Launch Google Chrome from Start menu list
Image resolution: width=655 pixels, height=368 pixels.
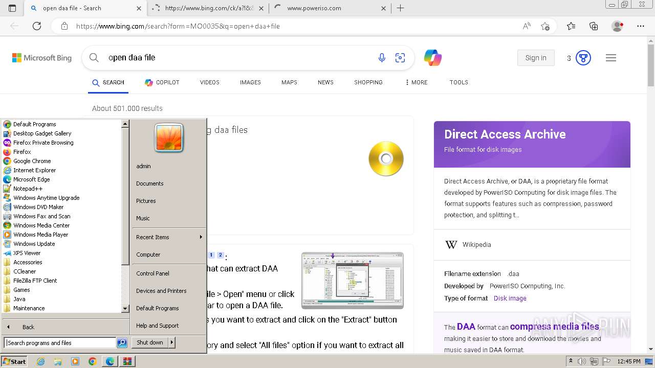(x=32, y=161)
